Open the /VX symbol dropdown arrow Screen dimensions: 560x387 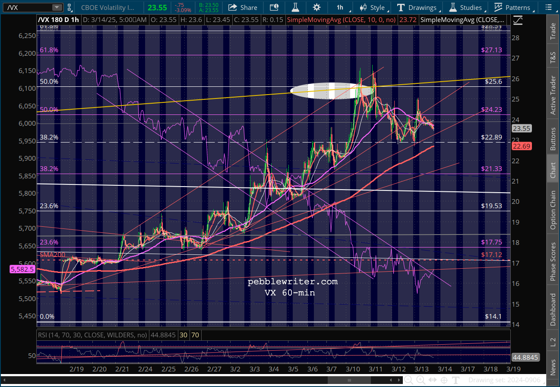click(57, 7)
